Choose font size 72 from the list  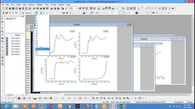tap(42, 54)
